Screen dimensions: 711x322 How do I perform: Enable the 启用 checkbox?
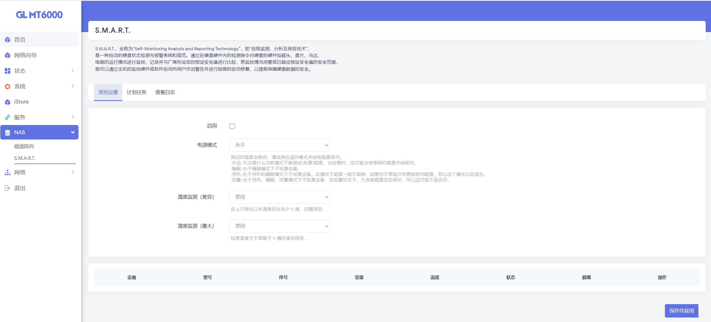point(232,126)
